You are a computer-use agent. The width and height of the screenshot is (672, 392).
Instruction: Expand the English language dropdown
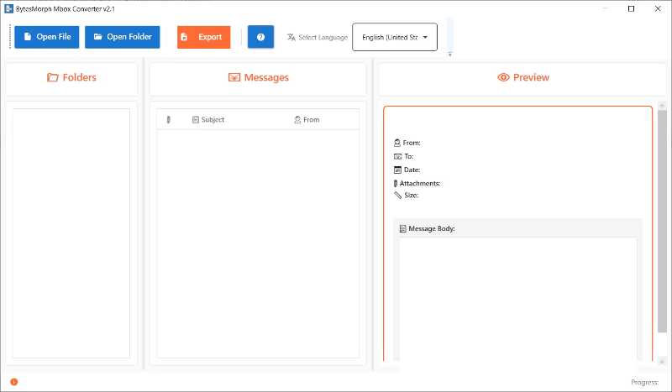394,38
